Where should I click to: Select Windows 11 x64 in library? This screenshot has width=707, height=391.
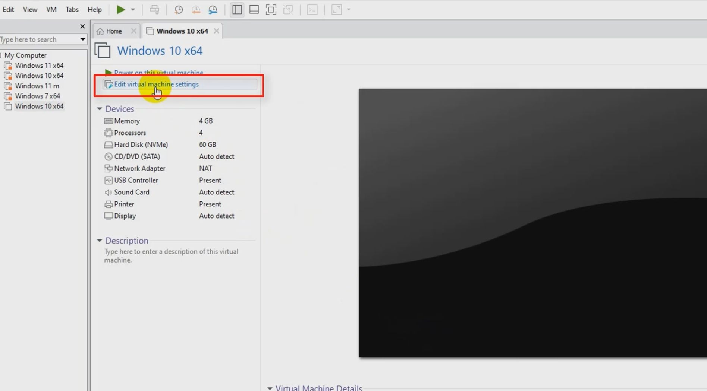(39, 66)
